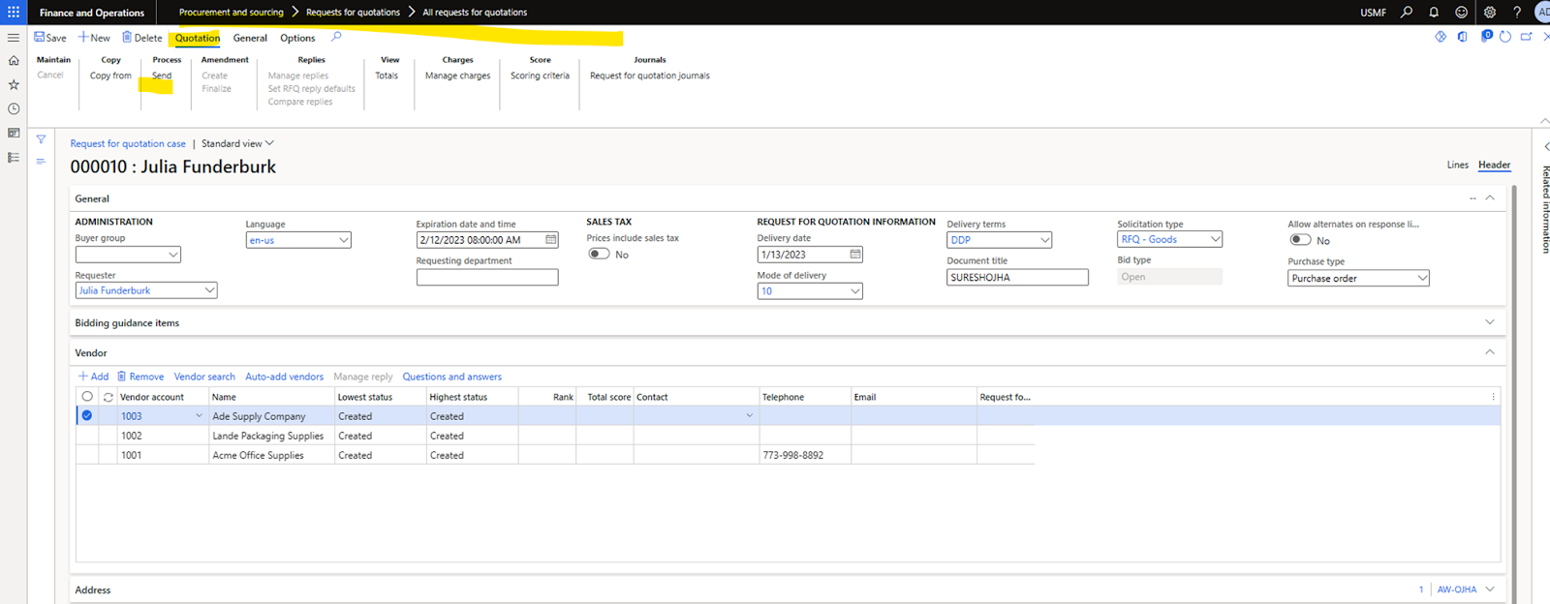Open Manage charges
The height and width of the screenshot is (604, 1550).
pos(457,75)
